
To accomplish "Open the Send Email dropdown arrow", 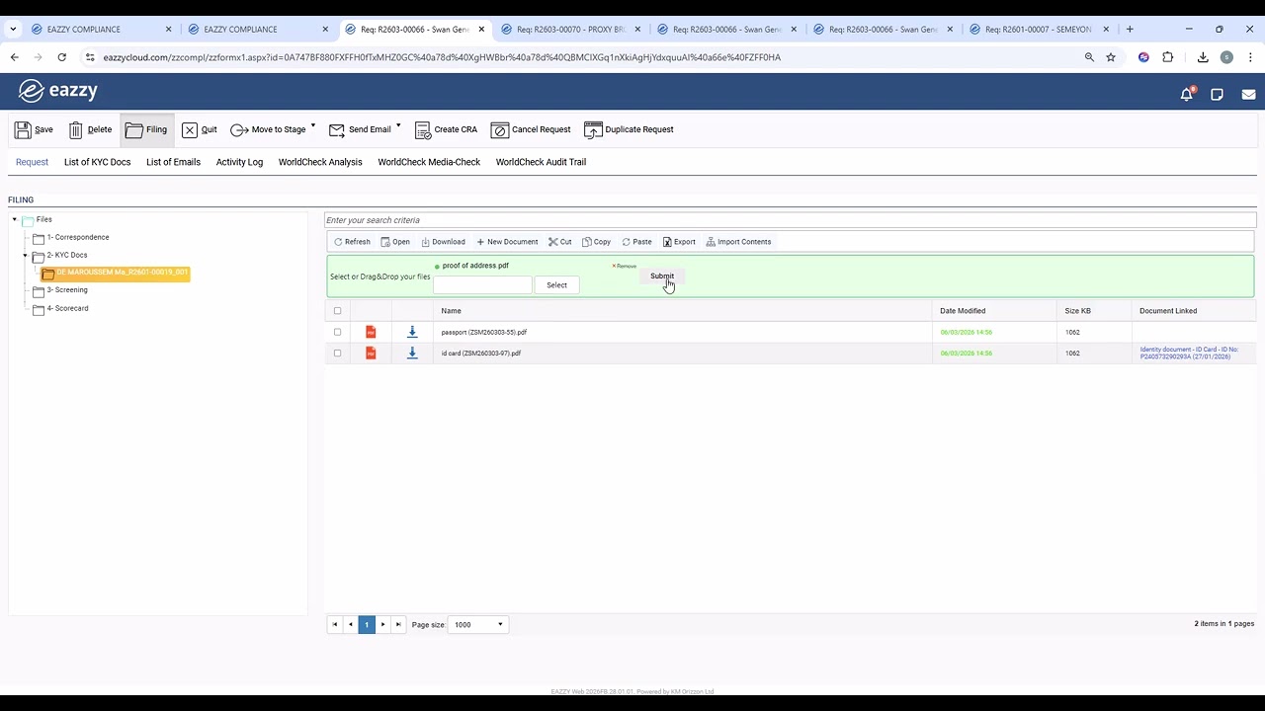I will coord(398,125).
